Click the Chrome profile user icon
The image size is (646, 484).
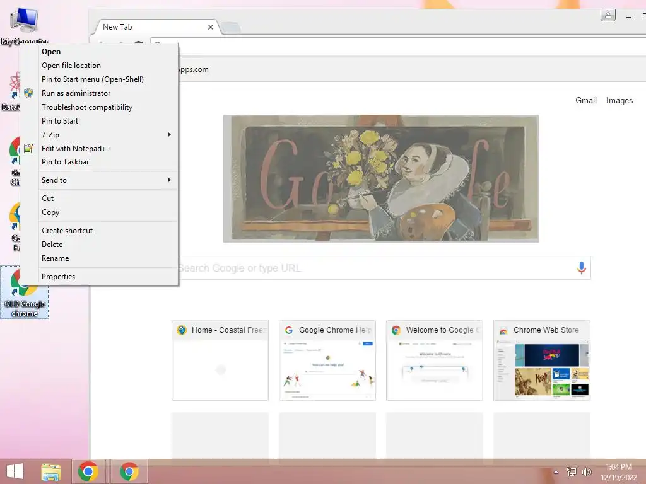click(x=608, y=16)
